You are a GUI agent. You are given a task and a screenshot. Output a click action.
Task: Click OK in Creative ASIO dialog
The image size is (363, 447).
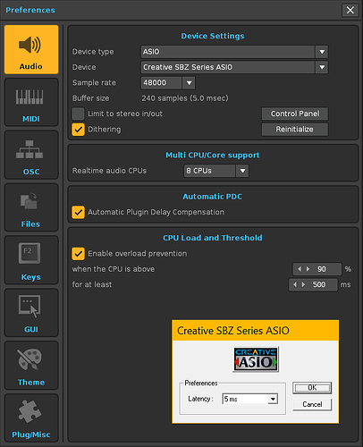tap(312, 388)
